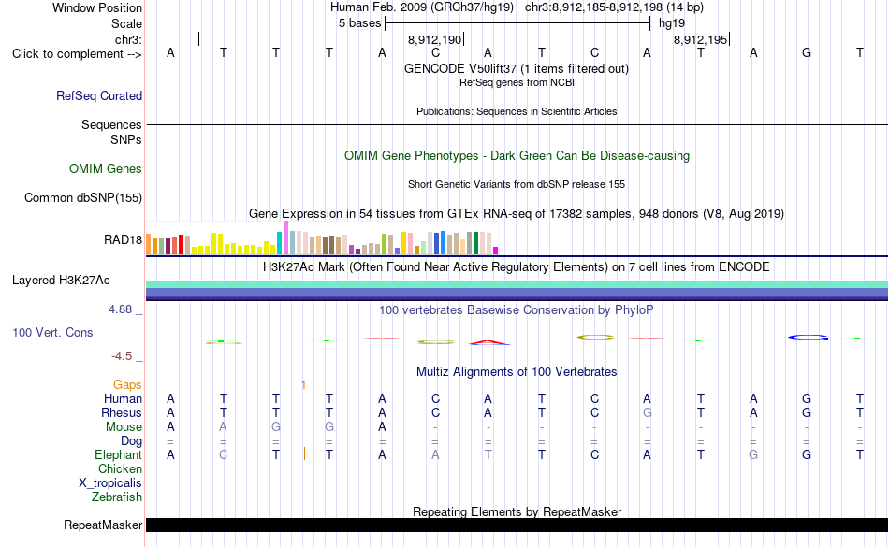889x547 pixels.
Task: Click the red A logo in PhyloP track
Action: tap(488, 342)
